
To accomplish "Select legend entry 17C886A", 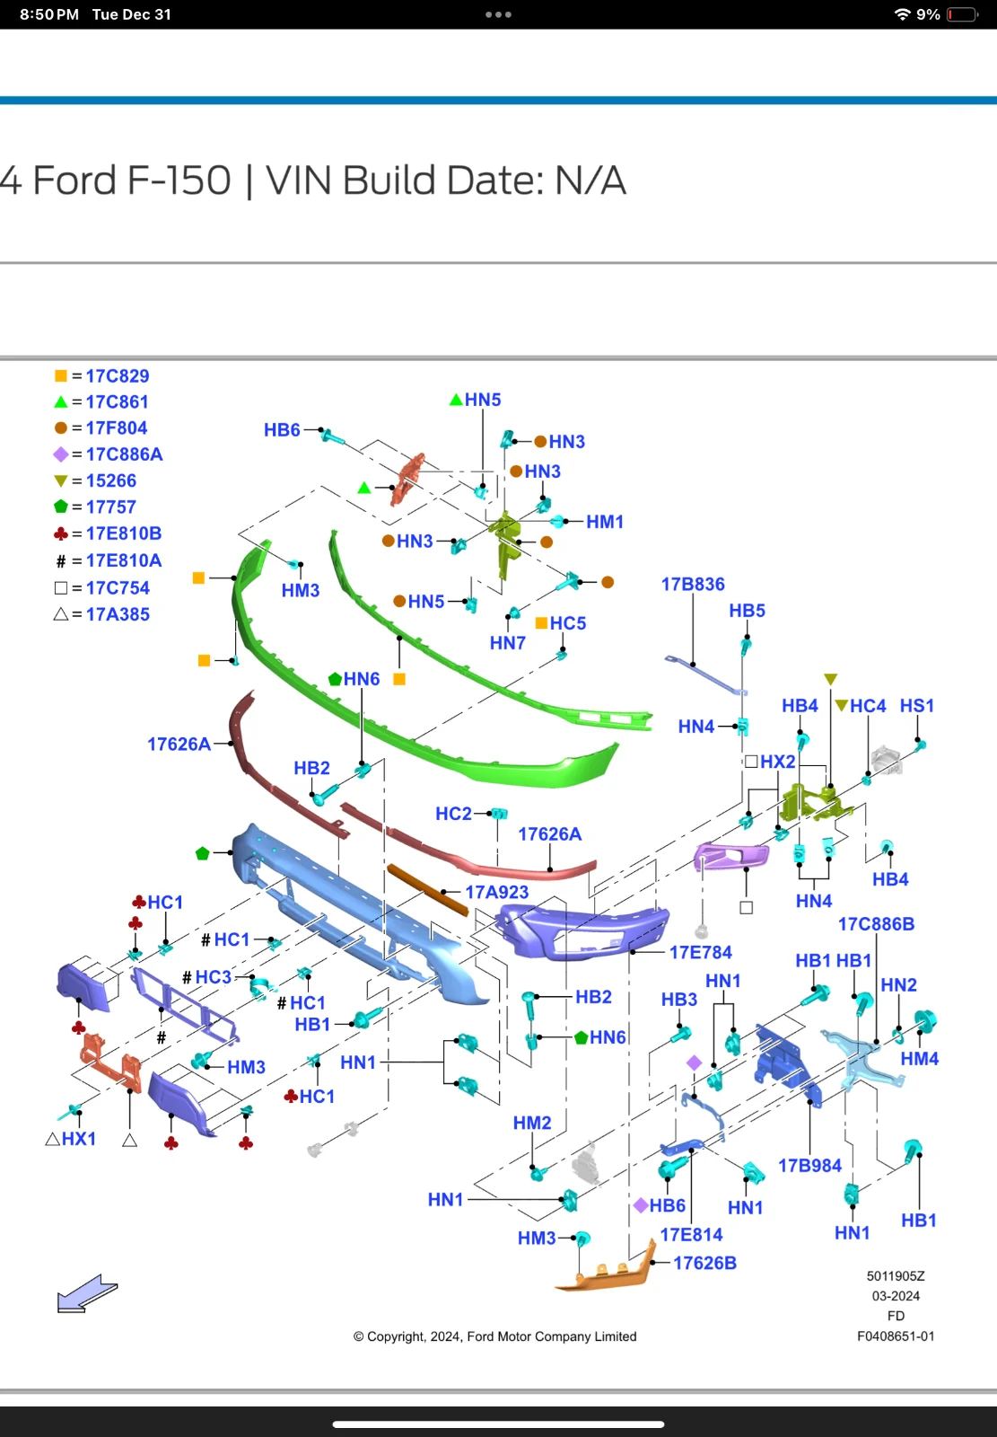I will tap(125, 454).
